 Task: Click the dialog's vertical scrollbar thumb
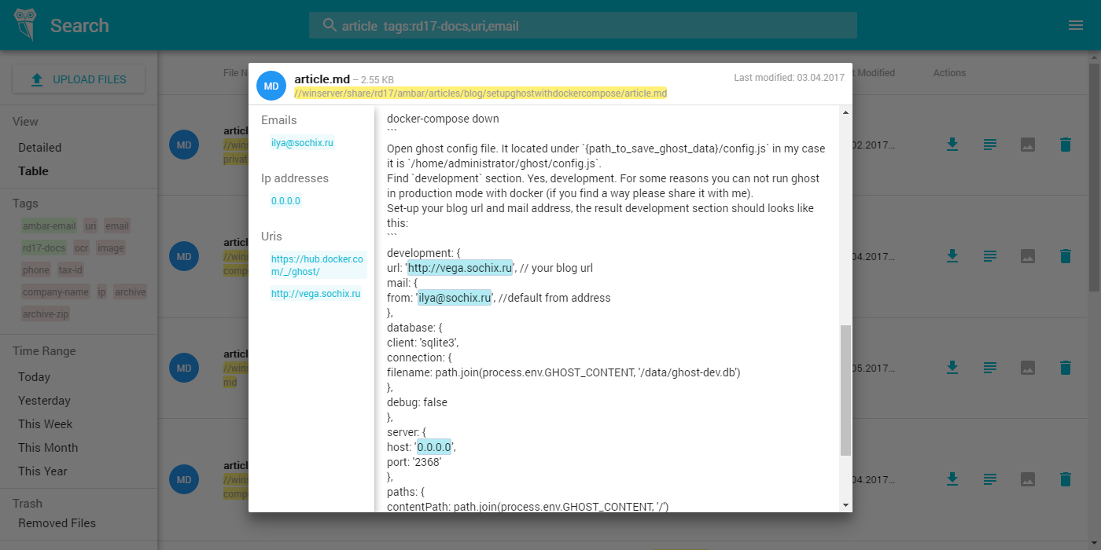845,390
